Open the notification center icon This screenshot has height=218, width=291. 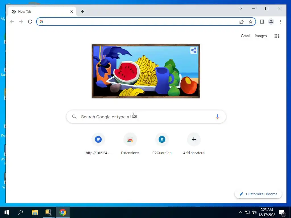282,212
